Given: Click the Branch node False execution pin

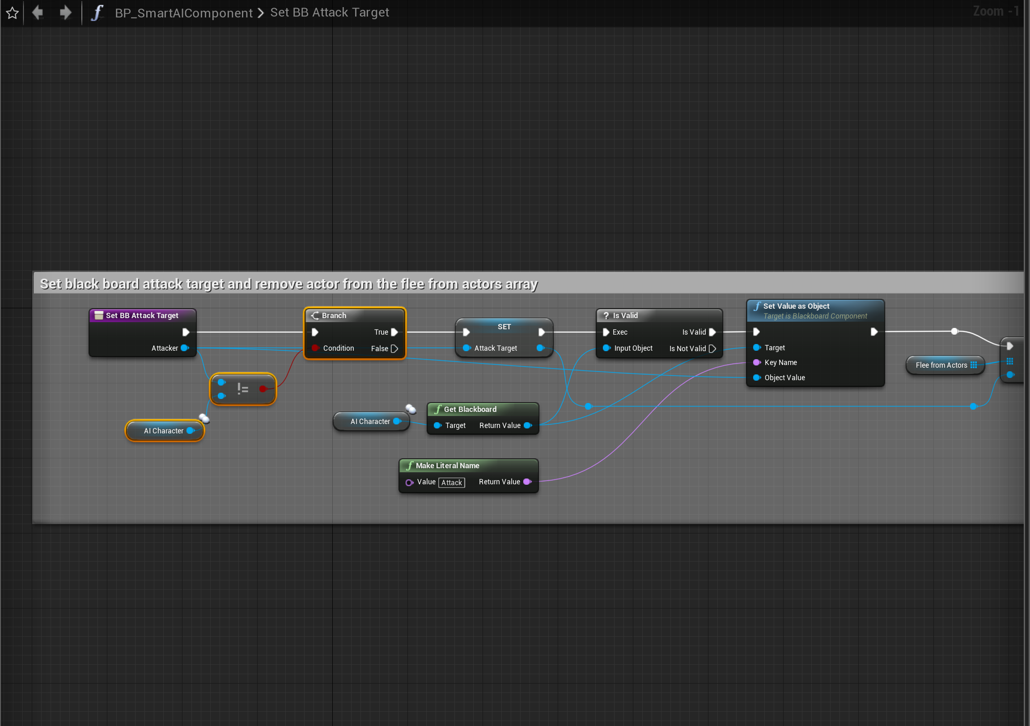Looking at the screenshot, I should [x=394, y=348].
